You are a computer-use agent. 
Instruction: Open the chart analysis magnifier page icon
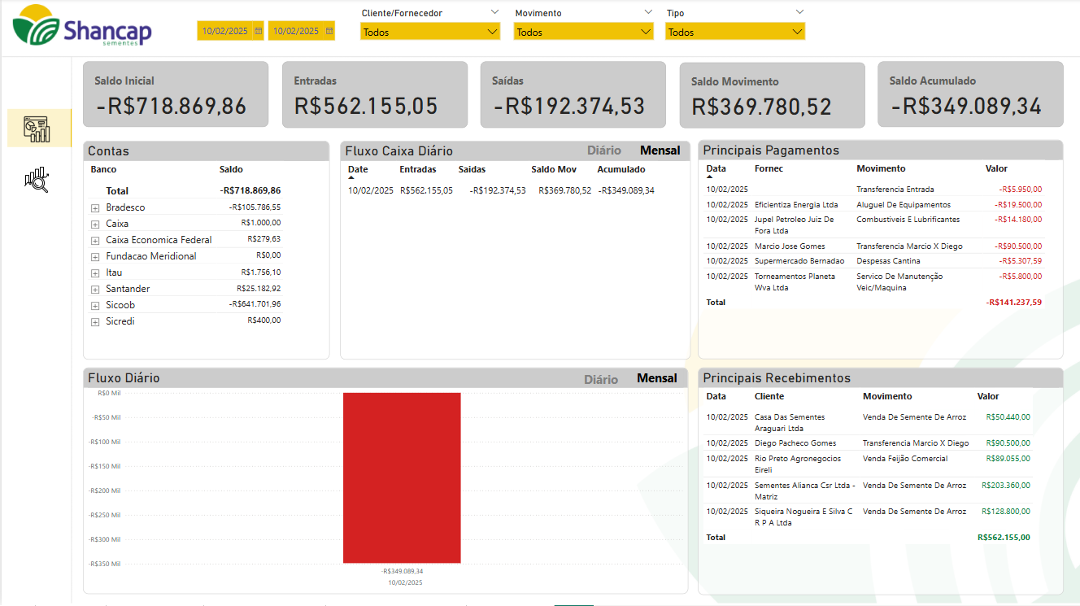point(37,180)
